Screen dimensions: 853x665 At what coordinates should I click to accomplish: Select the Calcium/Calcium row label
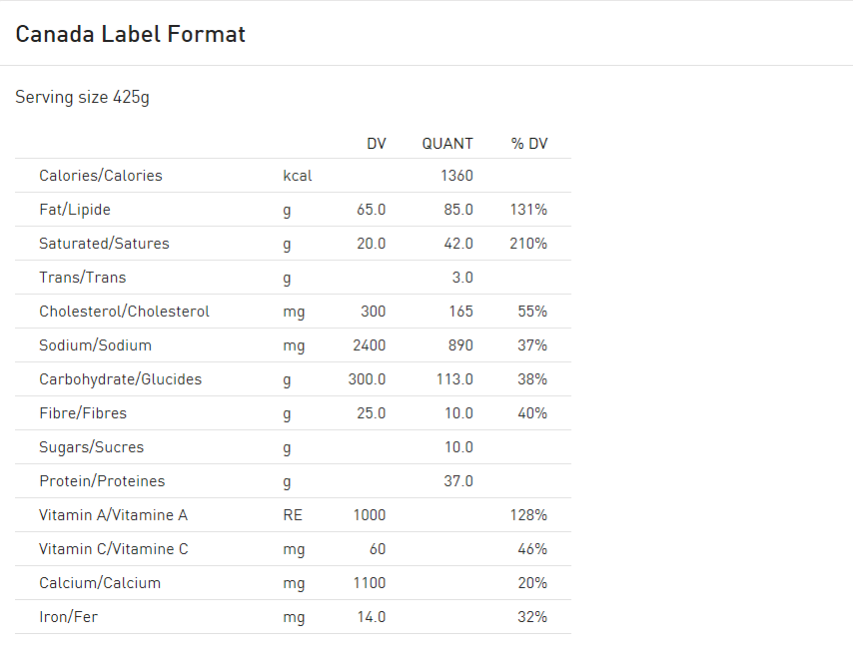click(x=100, y=583)
